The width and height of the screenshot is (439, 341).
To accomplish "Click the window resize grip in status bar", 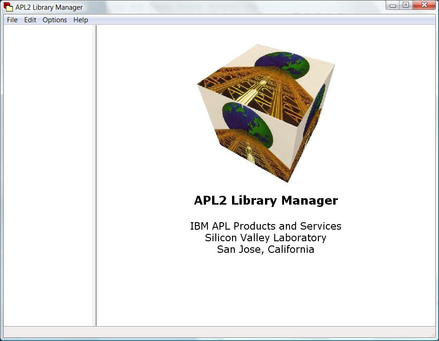I will click(433, 334).
